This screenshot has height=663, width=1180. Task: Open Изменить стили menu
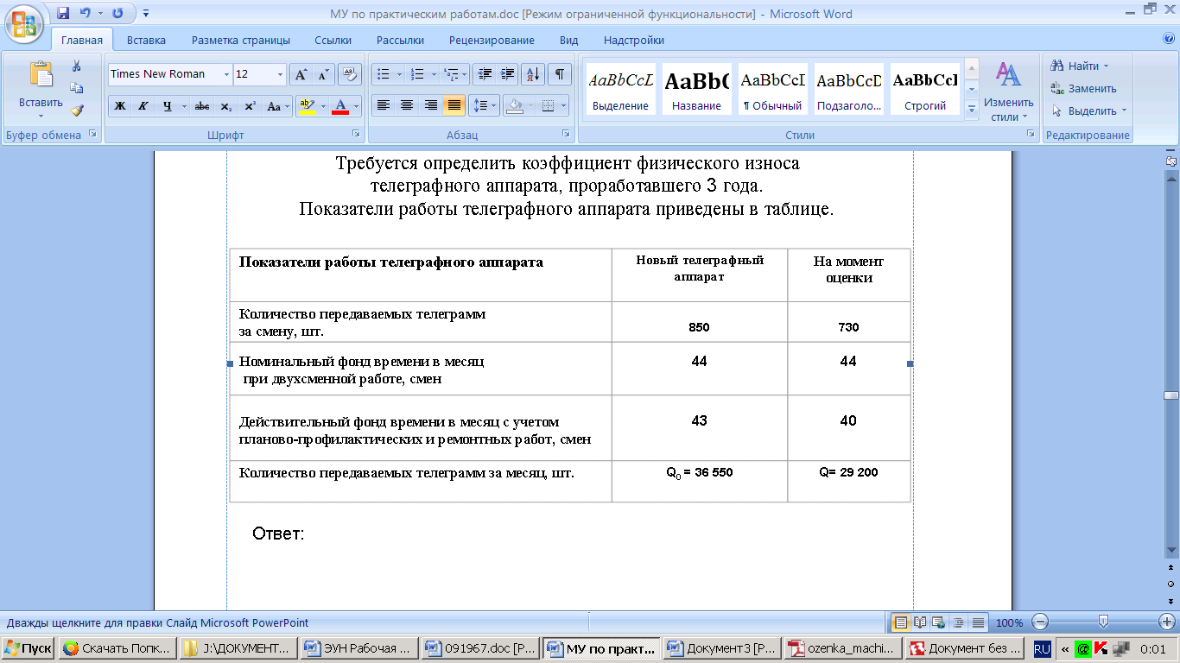coord(1008,91)
